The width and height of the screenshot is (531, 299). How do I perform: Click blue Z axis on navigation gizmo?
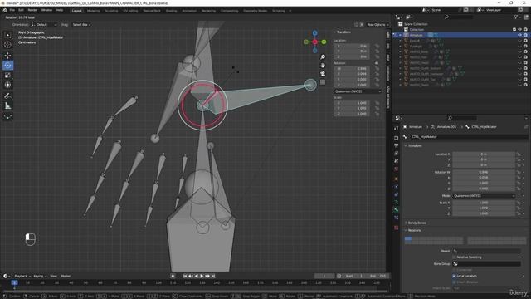[315, 33]
